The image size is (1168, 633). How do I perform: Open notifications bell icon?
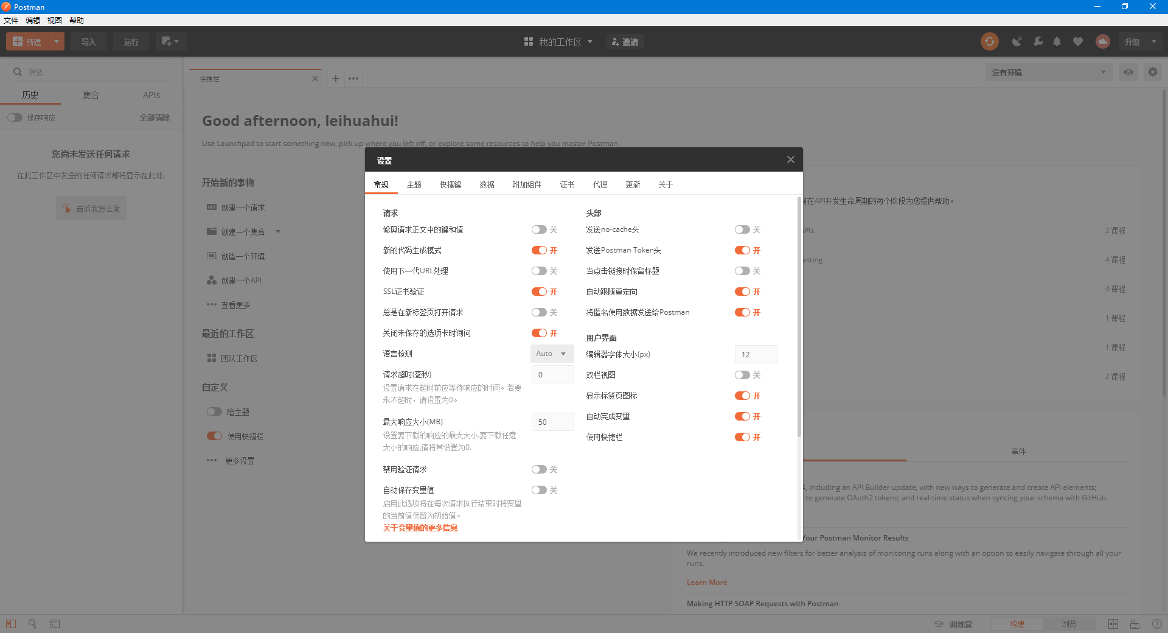point(1057,41)
